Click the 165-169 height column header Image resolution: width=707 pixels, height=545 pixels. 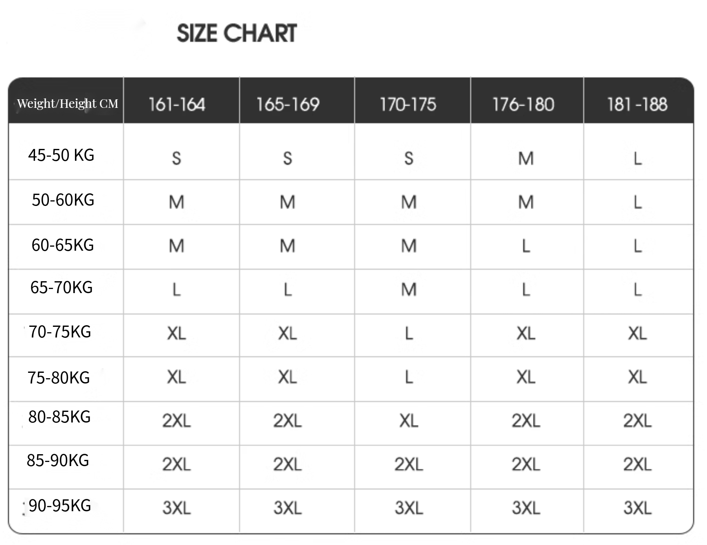click(288, 105)
